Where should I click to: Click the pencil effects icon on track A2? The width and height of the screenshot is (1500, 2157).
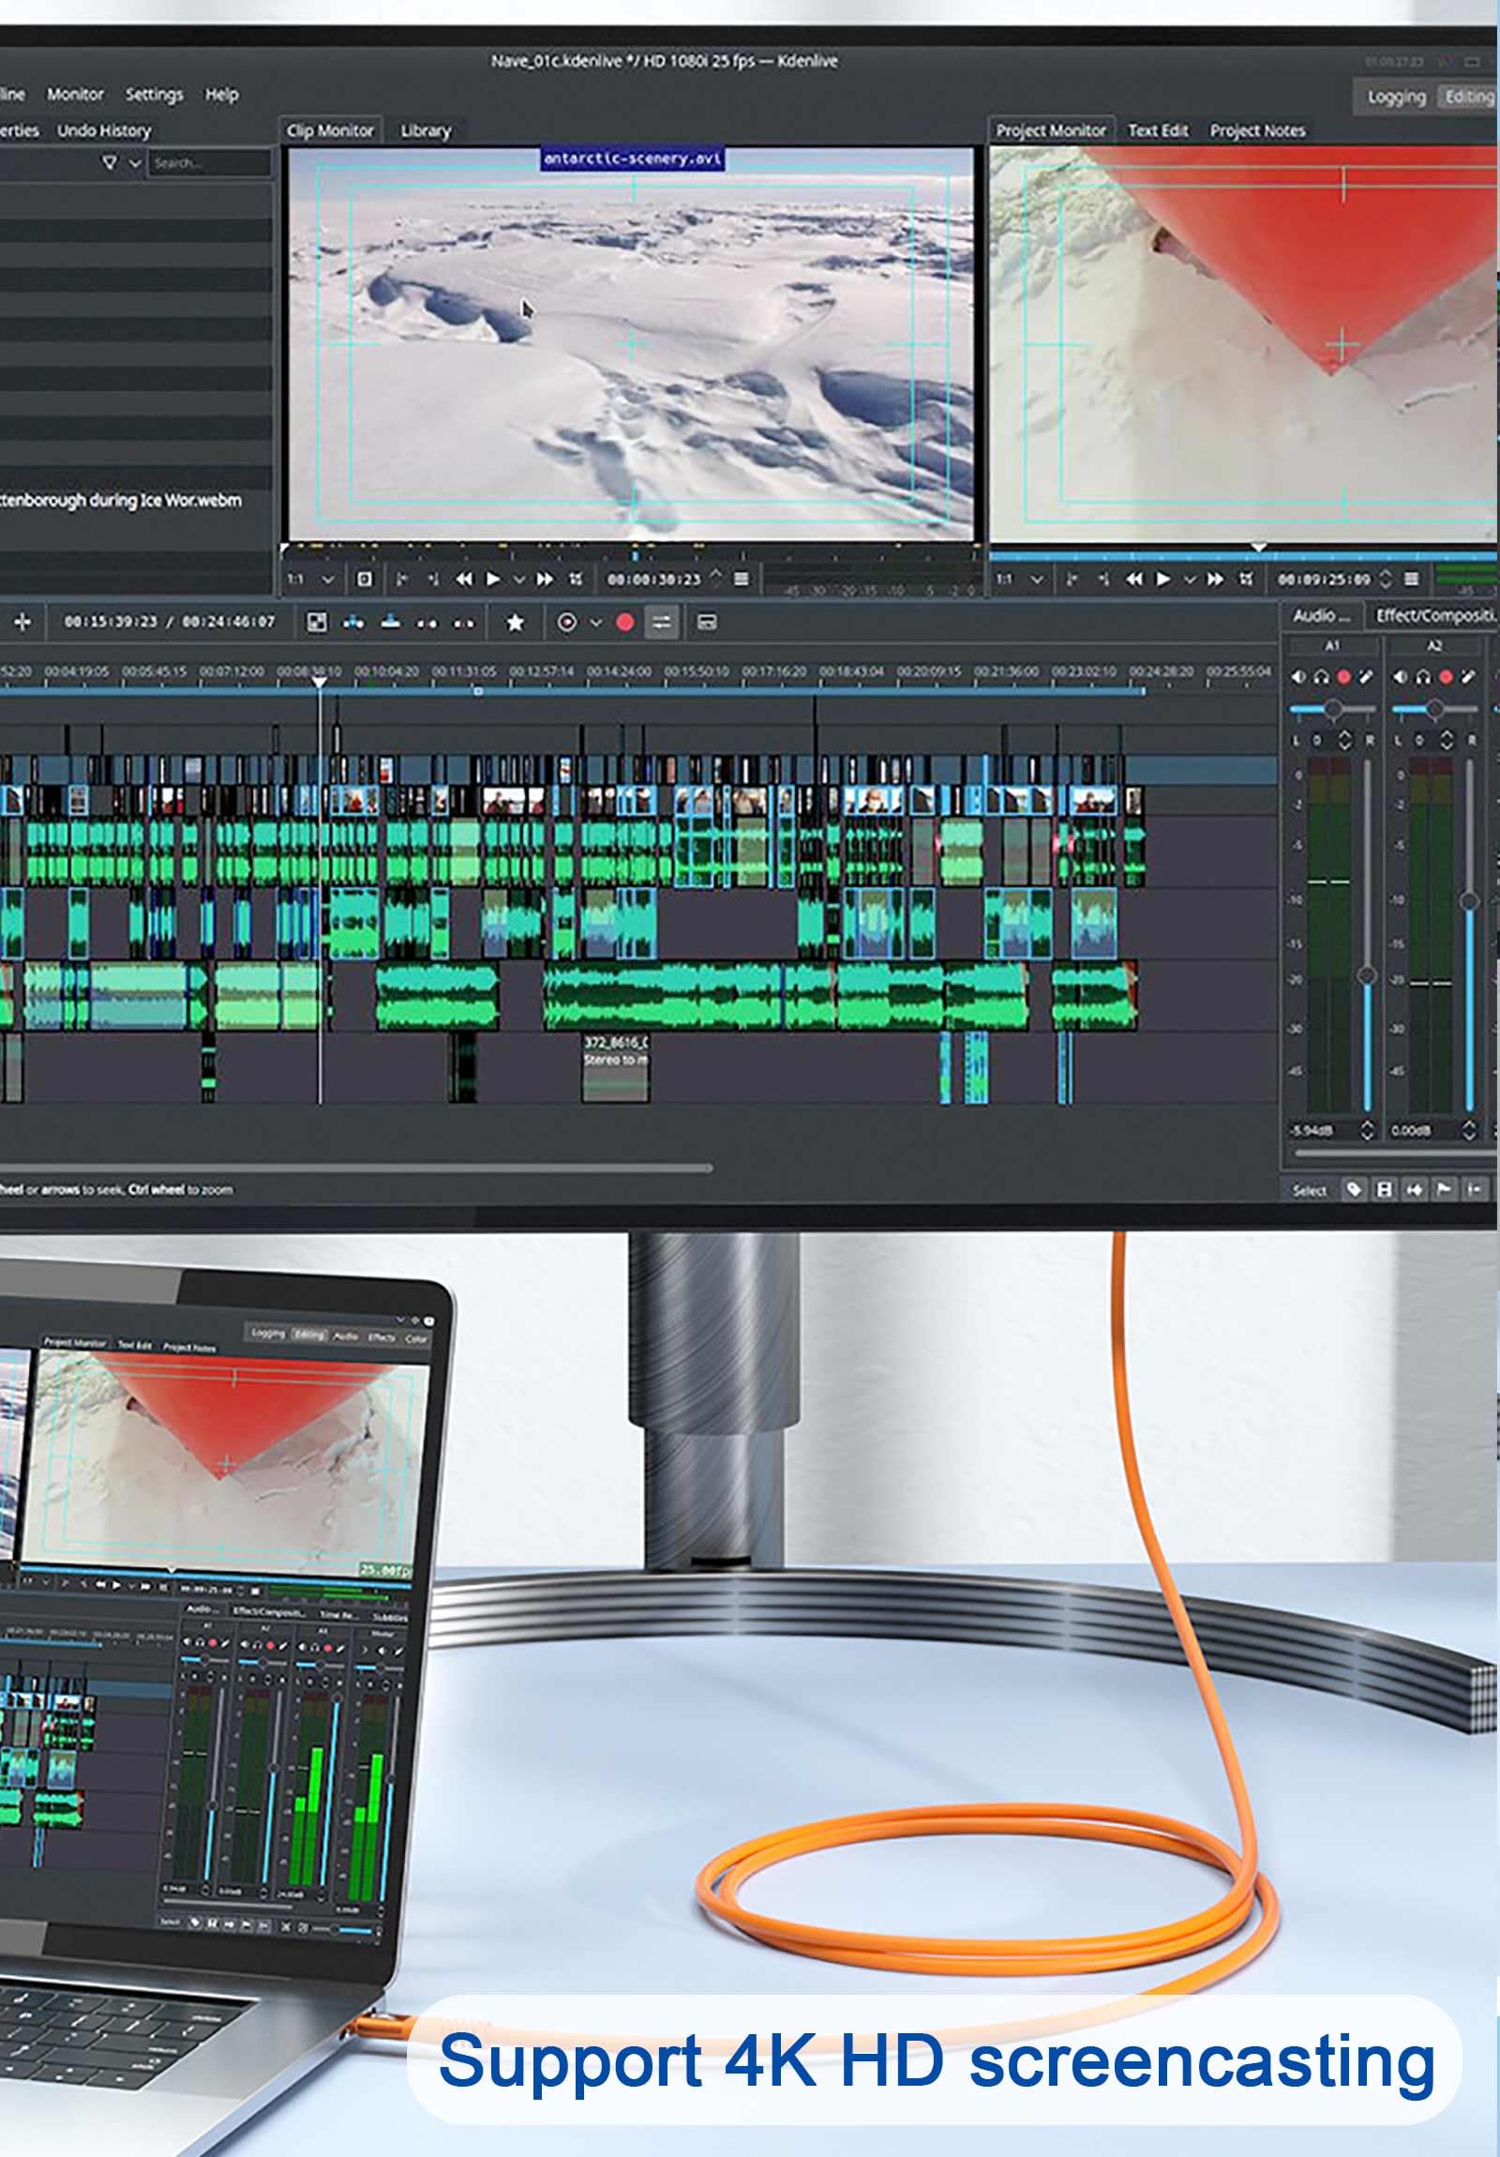click(1468, 676)
